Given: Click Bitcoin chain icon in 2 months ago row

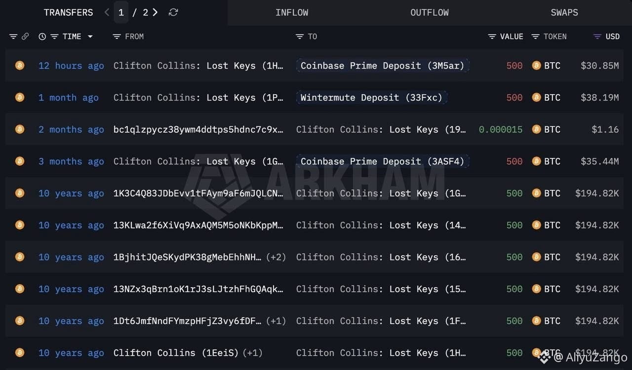Looking at the screenshot, I should pyautogui.click(x=20, y=129).
